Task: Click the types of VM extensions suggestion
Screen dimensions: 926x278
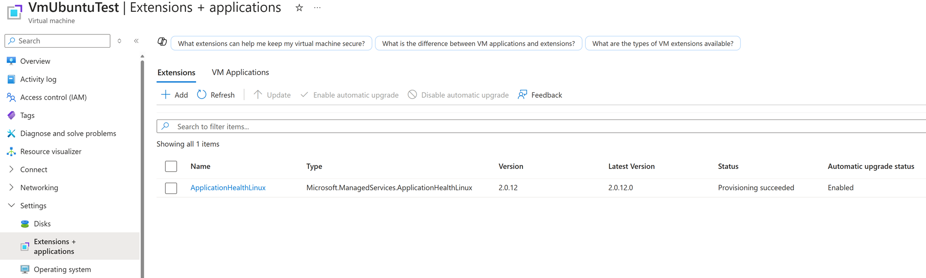Action: tap(662, 43)
